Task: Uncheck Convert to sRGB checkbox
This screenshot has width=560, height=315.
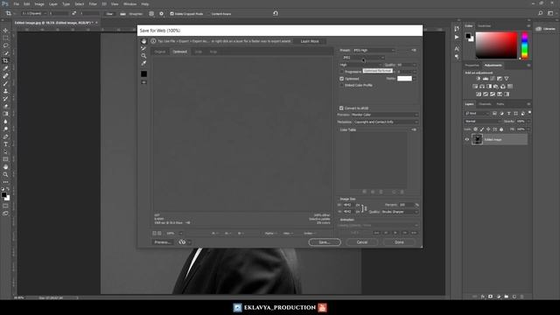Action: (341, 108)
